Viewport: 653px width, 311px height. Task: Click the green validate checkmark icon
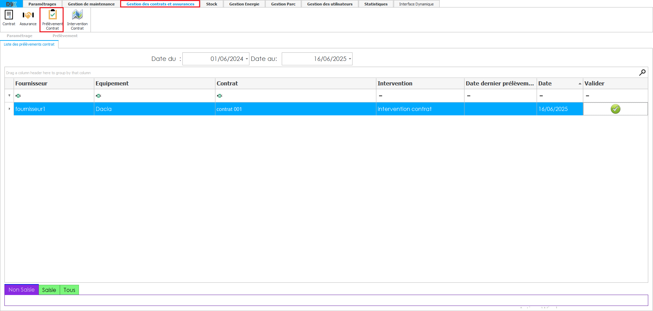615,109
